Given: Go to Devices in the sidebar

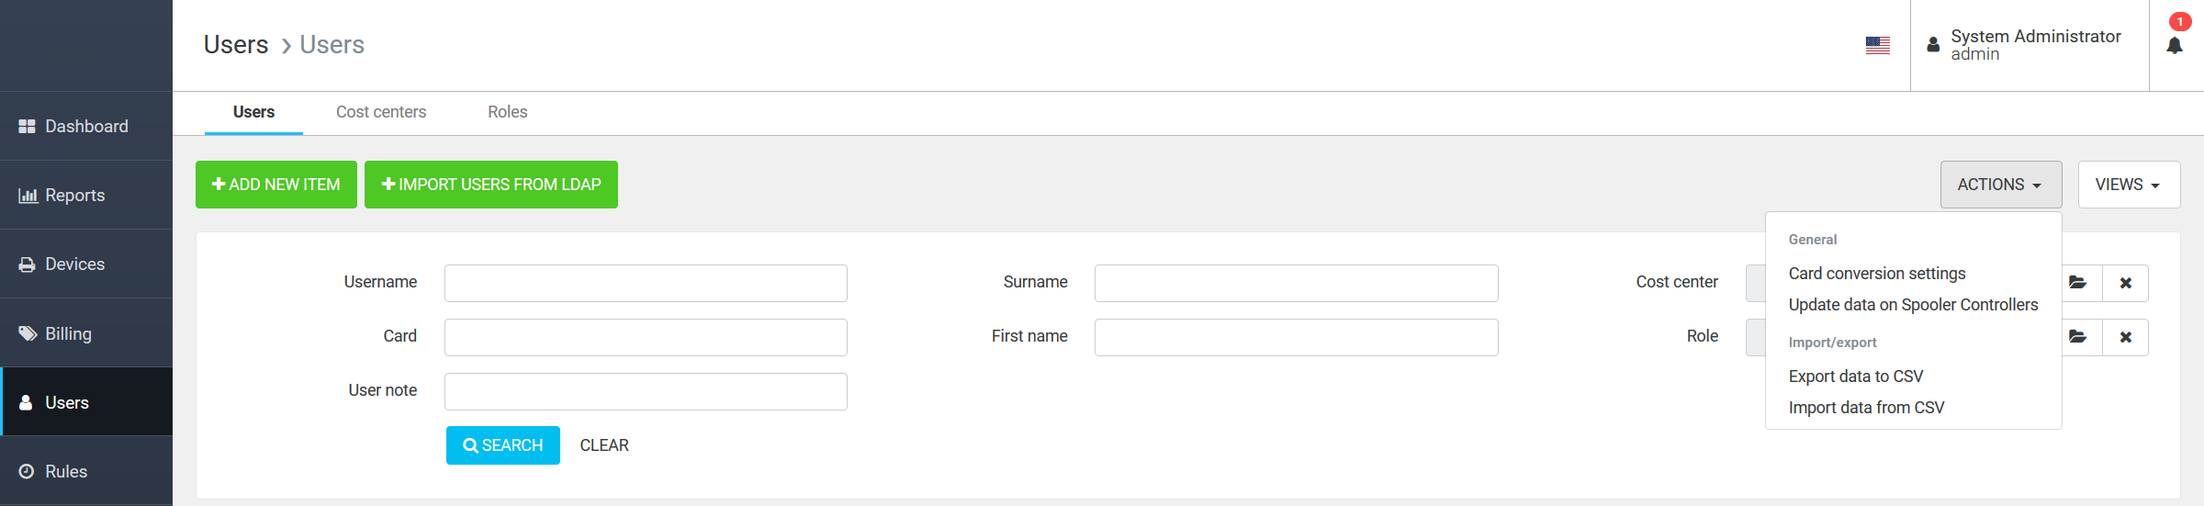Looking at the screenshot, I should pyautogui.click(x=86, y=264).
